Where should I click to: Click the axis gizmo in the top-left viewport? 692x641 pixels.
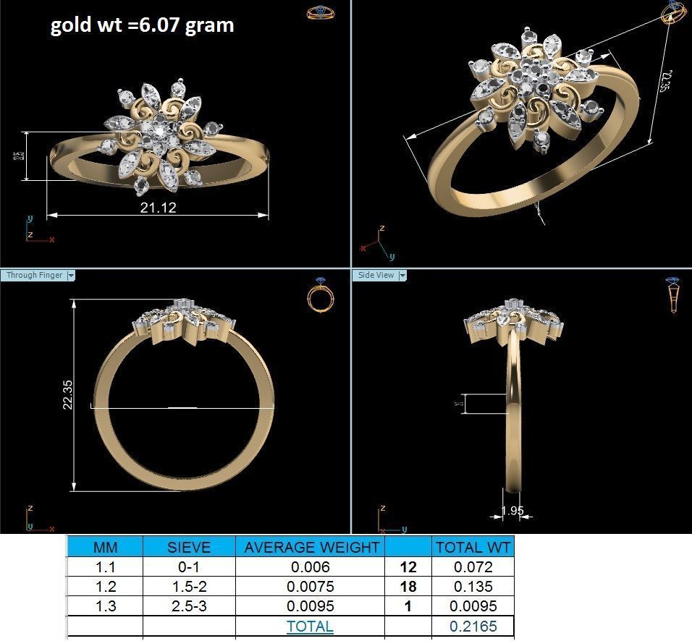coord(40,229)
